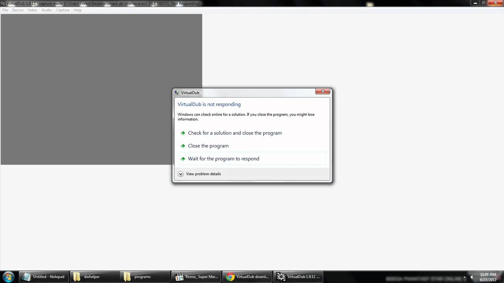The image size is (504, 283).
Task: Open the Device menu
Action: point(18,10)
